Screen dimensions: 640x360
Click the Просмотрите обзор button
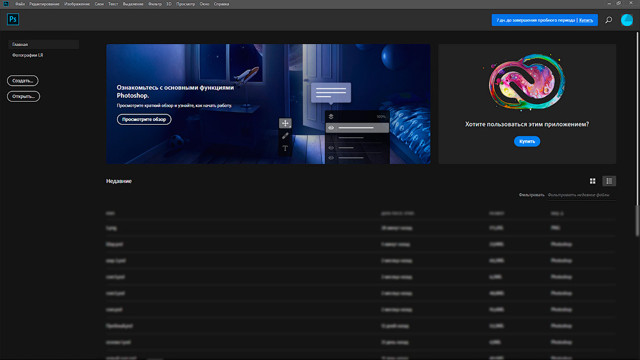(144, 120)
